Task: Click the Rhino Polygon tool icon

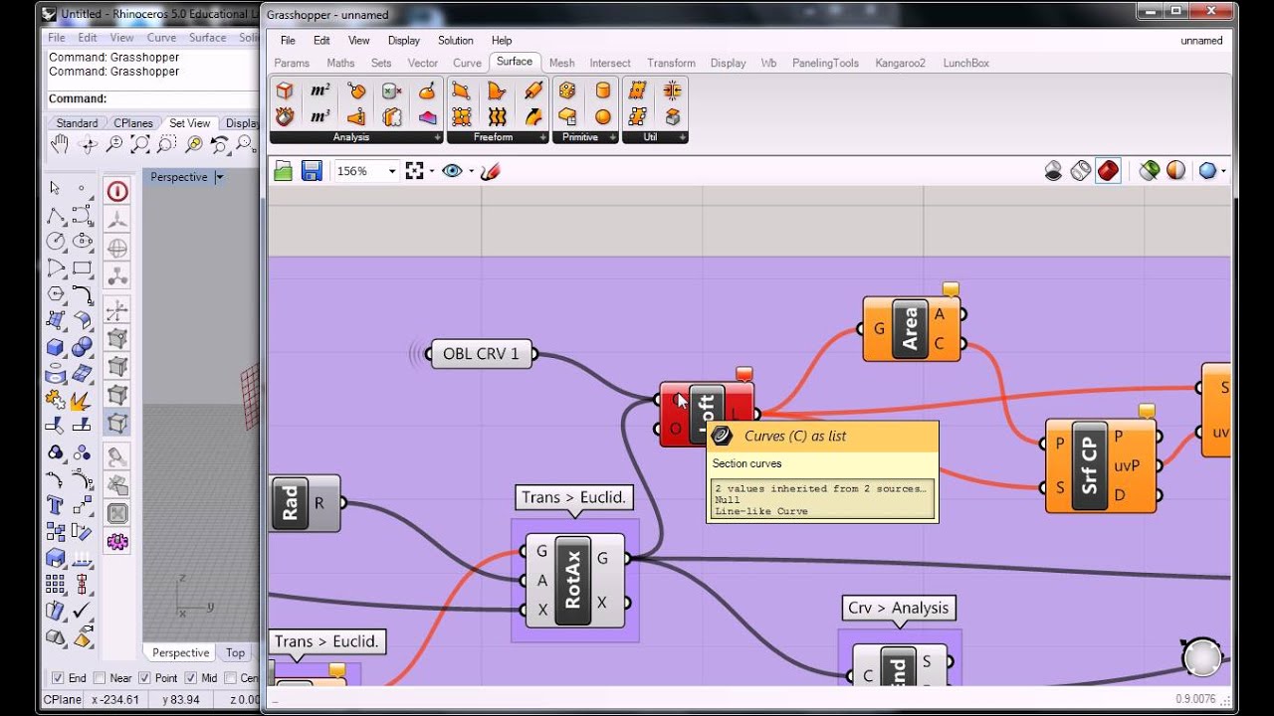Action: (x=56, y=294)
